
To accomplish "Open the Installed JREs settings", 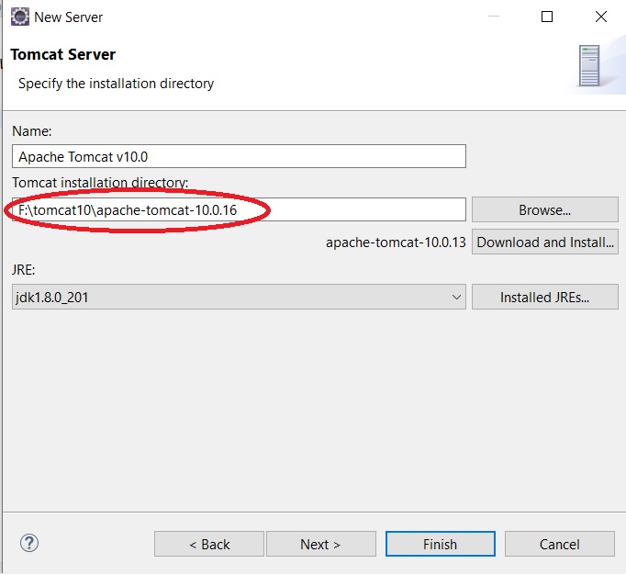I will (x=545, y=297).
